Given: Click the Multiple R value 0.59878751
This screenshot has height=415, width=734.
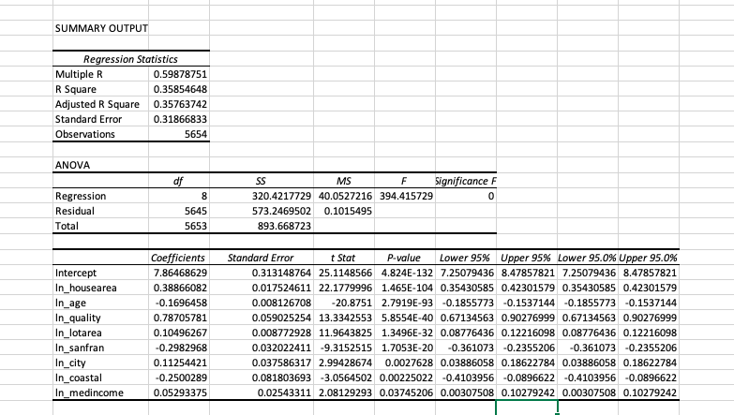Looking at the screenshot, I should 179,74.
